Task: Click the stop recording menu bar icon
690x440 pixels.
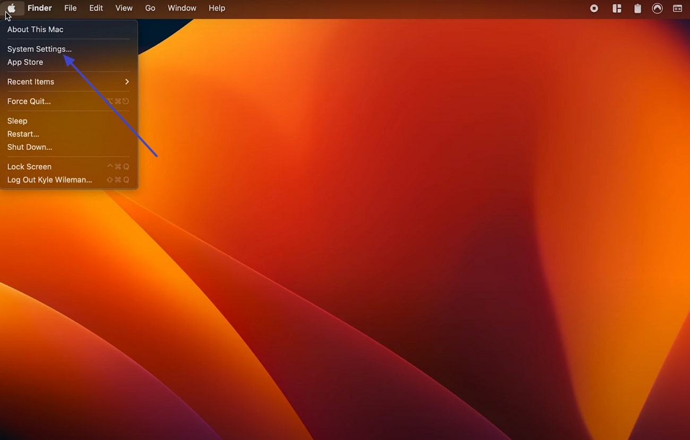Action: (x=594, y=8)
